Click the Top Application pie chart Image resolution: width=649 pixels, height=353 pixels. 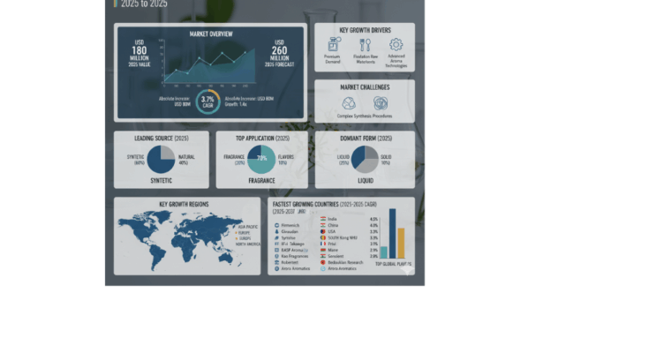click(261, 160)
